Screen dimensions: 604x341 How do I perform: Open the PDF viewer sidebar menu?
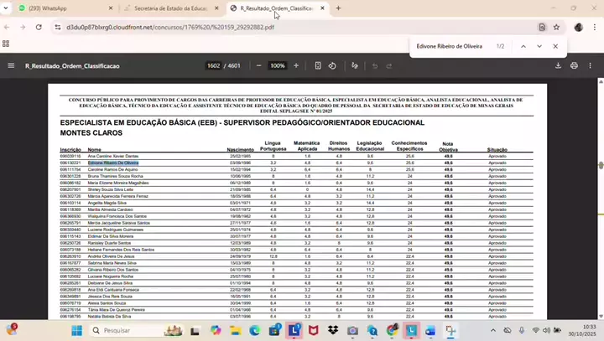click(x=11, y=65)
